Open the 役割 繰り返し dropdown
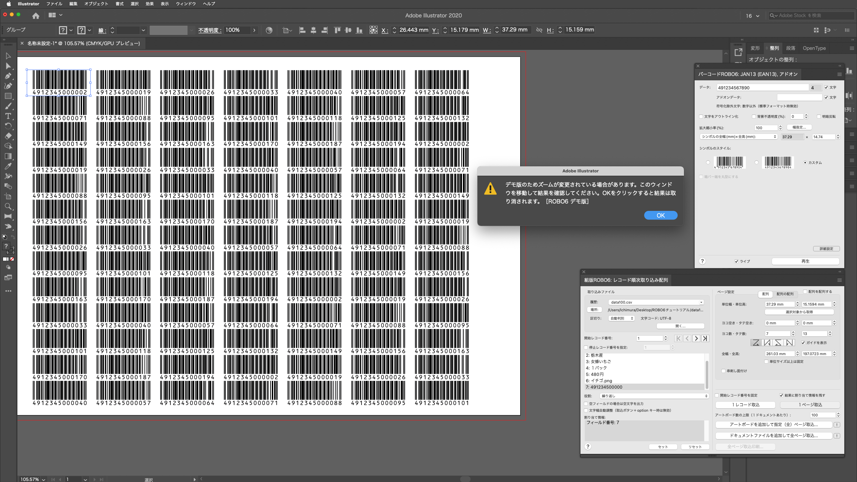The height and width of the screenshot is (482, 857). pyautogui.click(x=654, y=396)
